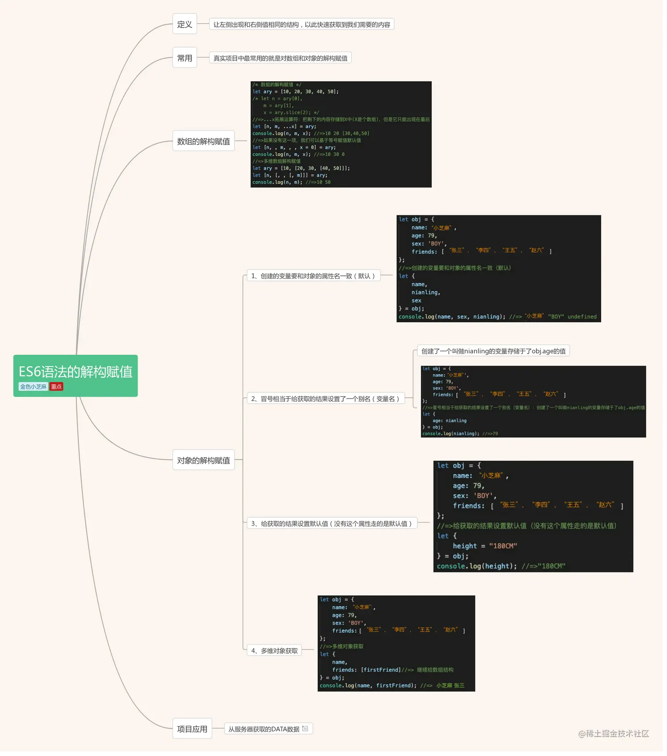Select the node 真实项目中最常用的就是对数组和对象的解构赋值

point(280,58)
